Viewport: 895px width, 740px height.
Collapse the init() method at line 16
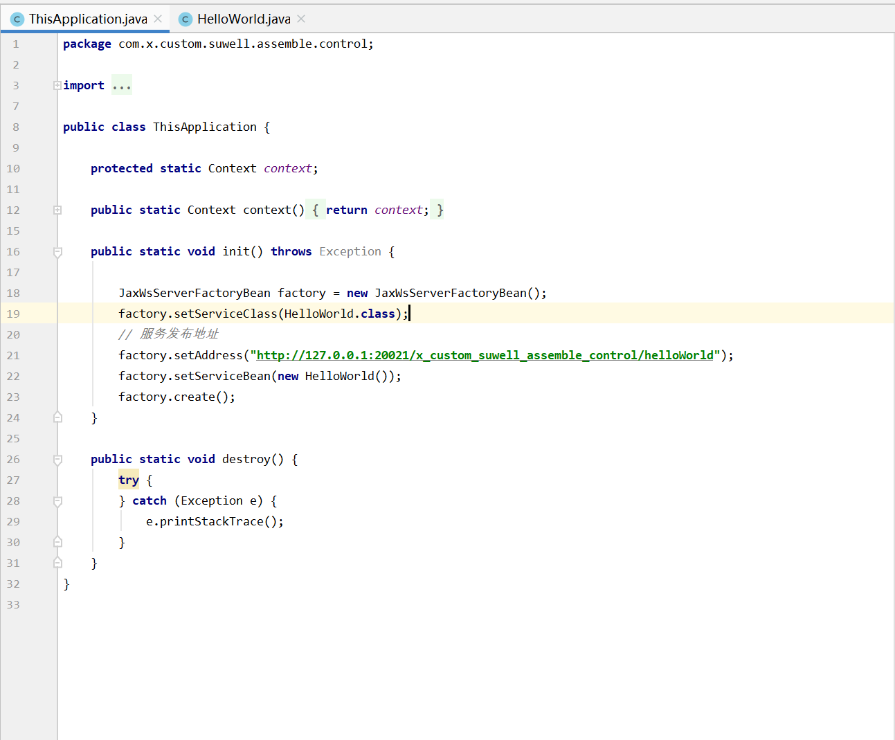pyautogui.click(x=57, y=252)
